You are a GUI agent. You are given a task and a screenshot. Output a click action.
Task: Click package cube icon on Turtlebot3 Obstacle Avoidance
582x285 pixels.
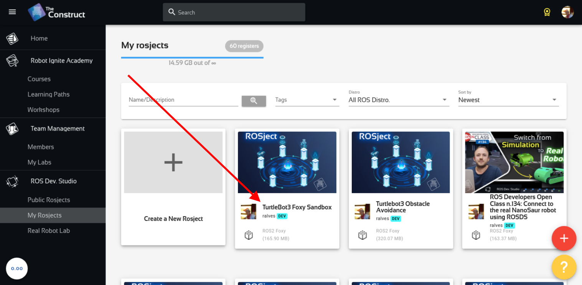(363, 235)
